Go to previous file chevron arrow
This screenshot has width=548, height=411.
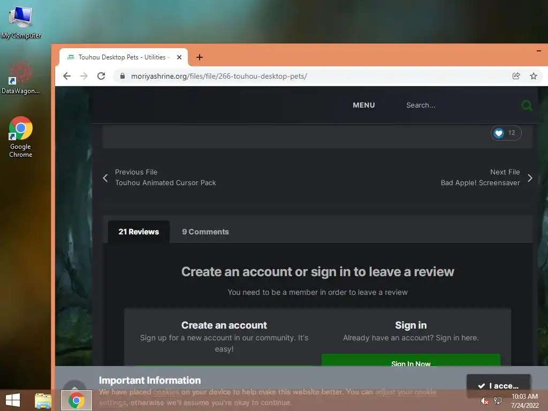tap(105, 178)
